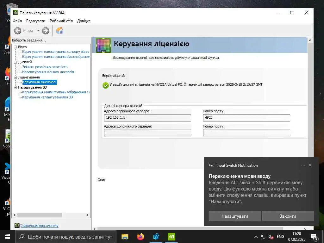
Task: Open the Довідка menu
Action: pos(84,21)
